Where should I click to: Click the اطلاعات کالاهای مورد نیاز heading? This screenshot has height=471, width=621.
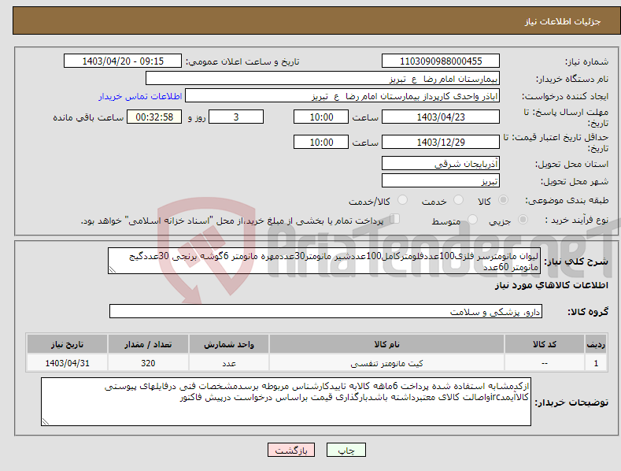pos(551,285)
